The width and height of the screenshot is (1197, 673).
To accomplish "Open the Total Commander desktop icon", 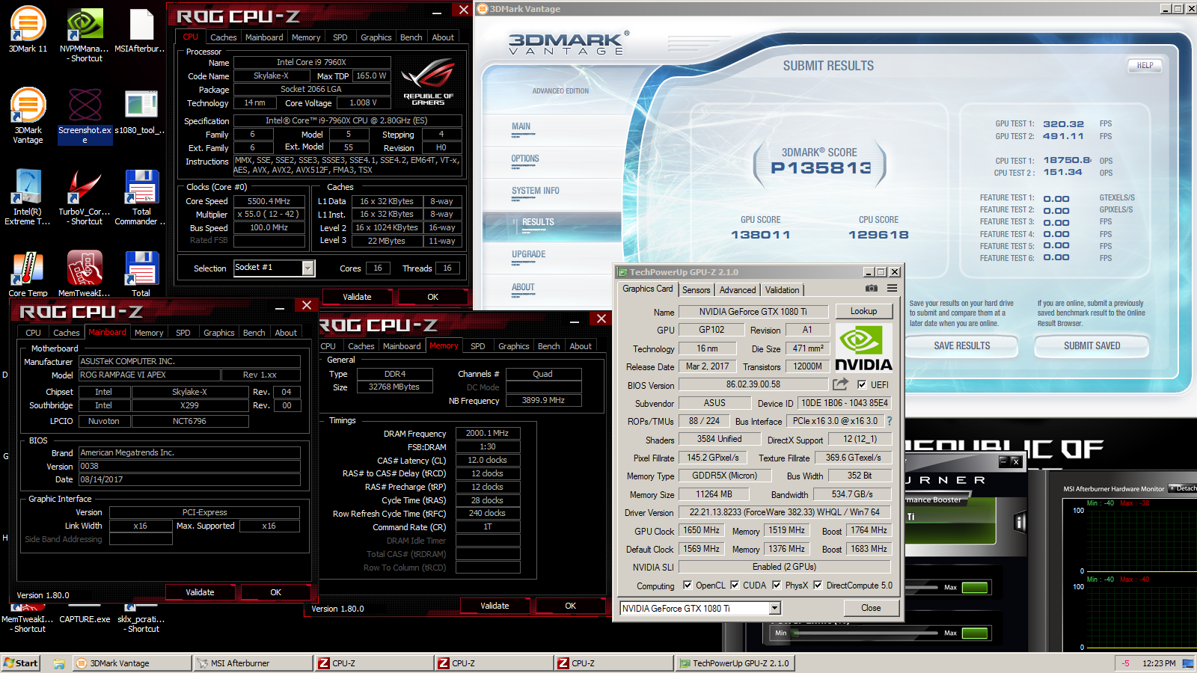I will click(140, 197).
